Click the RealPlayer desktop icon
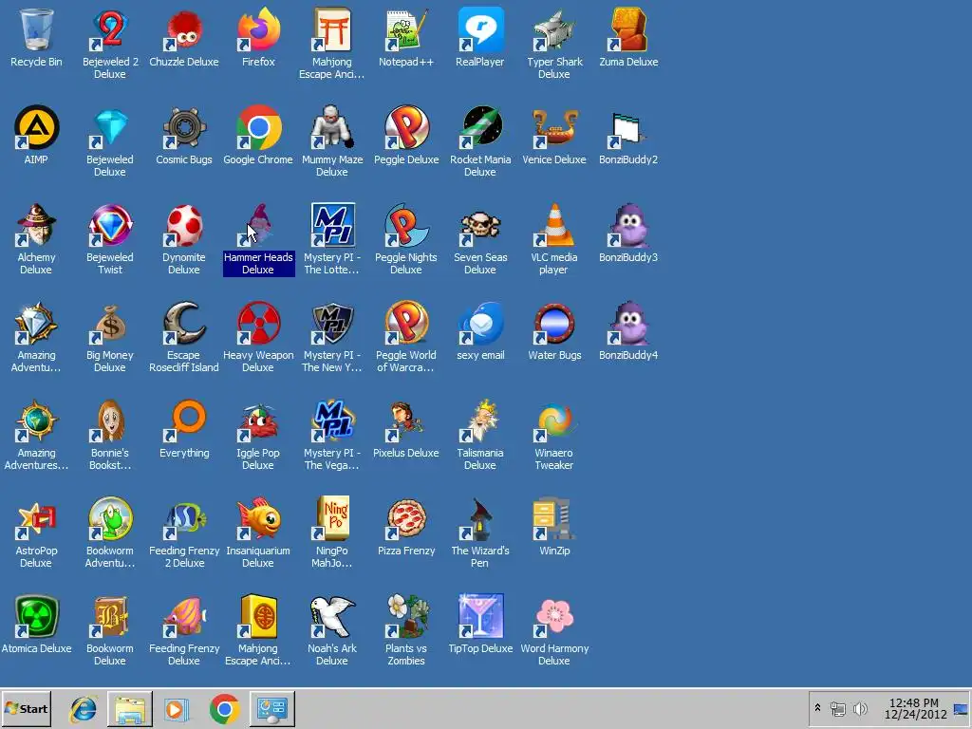This screenshot has height=729, width=972. point(480,29)
